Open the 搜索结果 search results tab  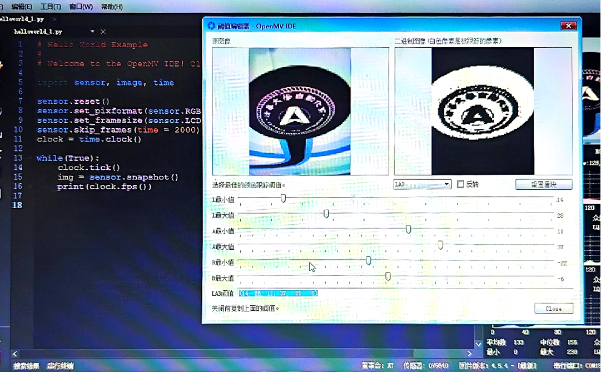pos(27,366)
